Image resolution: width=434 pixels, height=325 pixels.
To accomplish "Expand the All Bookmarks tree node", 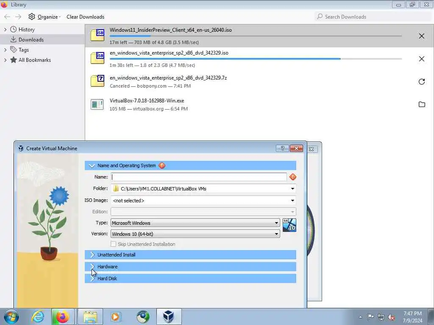I will [5, 60].
